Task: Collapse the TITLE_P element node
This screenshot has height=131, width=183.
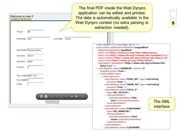Action: coord(103,90)
